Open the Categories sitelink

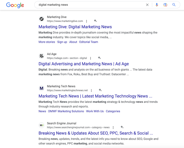click(113, 111)
